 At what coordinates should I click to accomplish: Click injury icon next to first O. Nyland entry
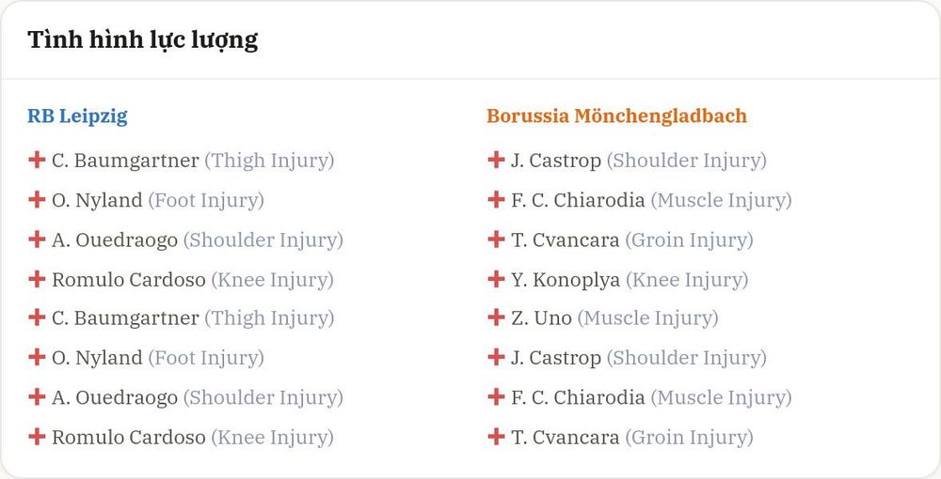(x=37, y=199)
